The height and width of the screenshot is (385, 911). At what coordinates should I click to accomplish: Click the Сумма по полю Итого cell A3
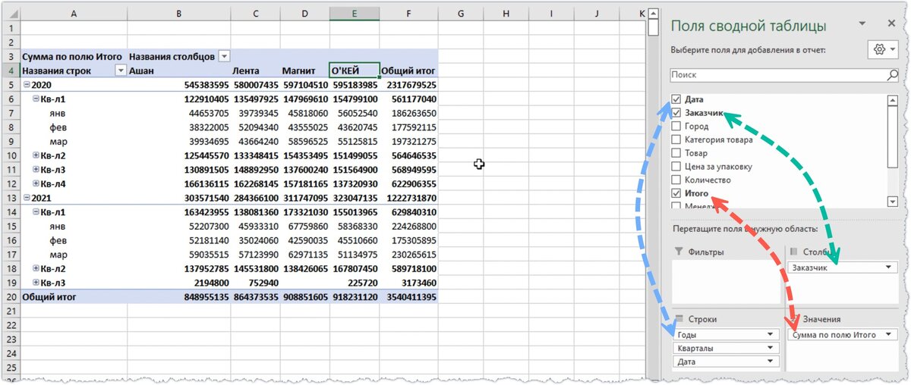click(74, 57)
